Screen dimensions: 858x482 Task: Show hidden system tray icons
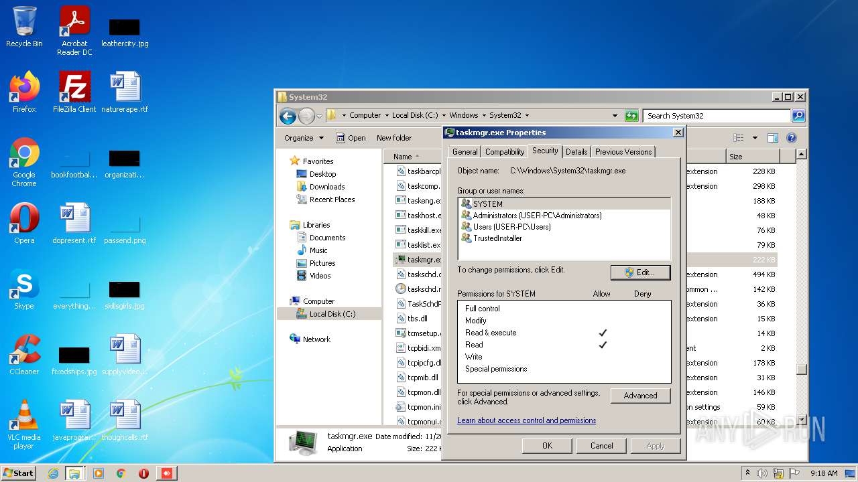(748, 473)
